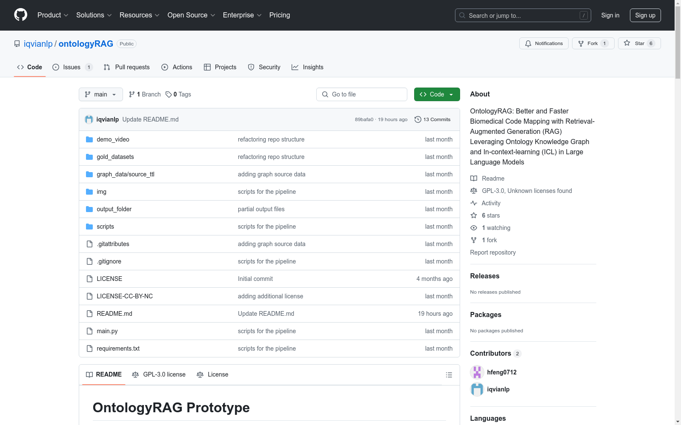Click the eye icon beside 1 watching
681x425 pixels.
pyautogui.click(x=474, y=228)
